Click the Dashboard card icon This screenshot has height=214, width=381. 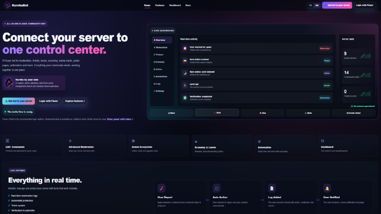[322, 141]
